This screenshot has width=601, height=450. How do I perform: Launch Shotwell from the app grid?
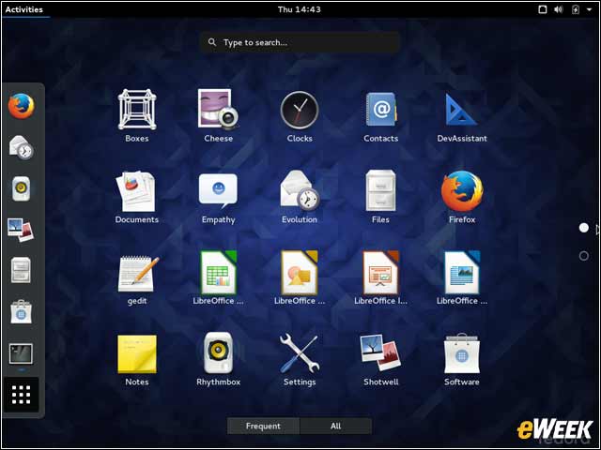click(x=380, y=359)
